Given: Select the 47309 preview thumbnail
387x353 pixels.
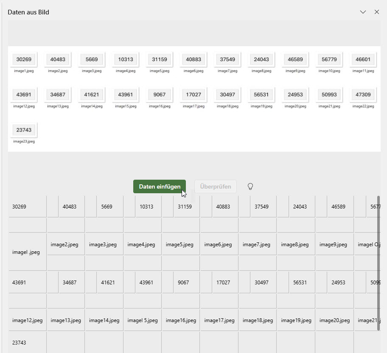Looking at the screenshot, I should pos(363,95).
